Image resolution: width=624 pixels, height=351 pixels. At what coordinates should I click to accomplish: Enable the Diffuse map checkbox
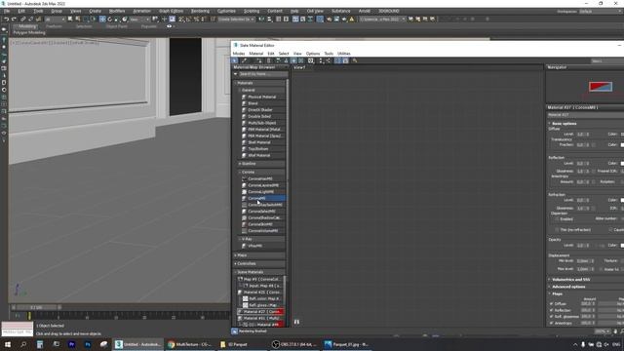click(x=552, y=303)
